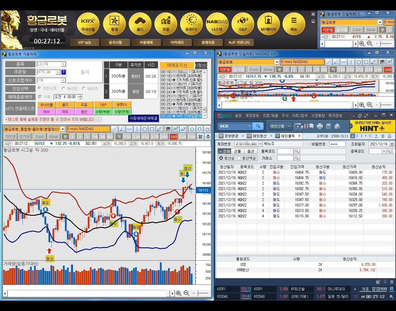Select angle line tool in main chart
The image size is (396, 311).
click(x=122, y=129)
